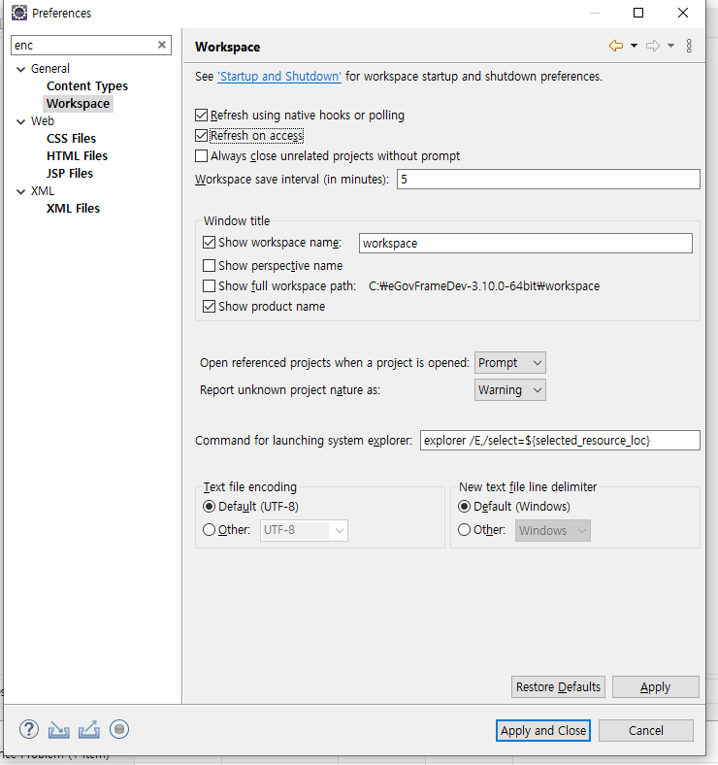Viewport: 718px width, 765px height.
Task: Toggle Show workspace name checkbox
Action: 209,243
